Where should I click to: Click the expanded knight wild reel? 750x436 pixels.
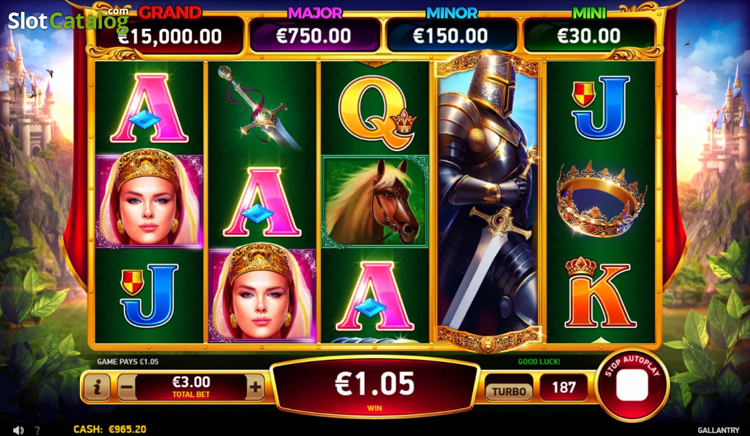pyautogui.click(x=487, y=200)
